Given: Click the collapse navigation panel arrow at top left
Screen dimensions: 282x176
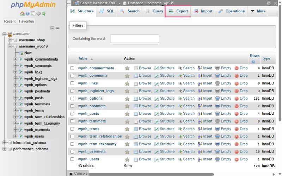Looking at the screenshot, I should [69, 3].
